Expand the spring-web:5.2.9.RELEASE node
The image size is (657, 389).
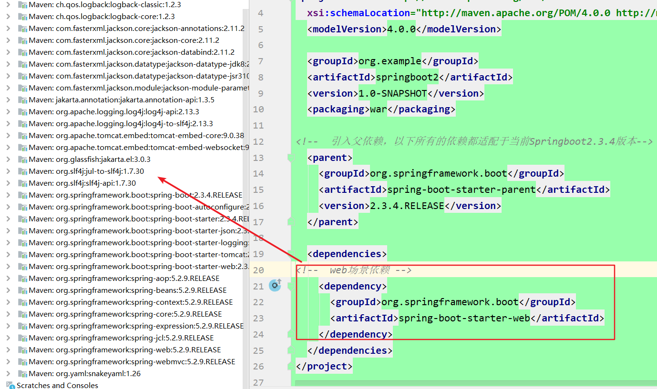[8, 350]
